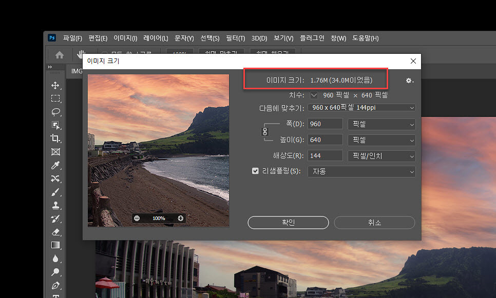Click the 취소 button
496x298 pixels.
pos(374,223)
